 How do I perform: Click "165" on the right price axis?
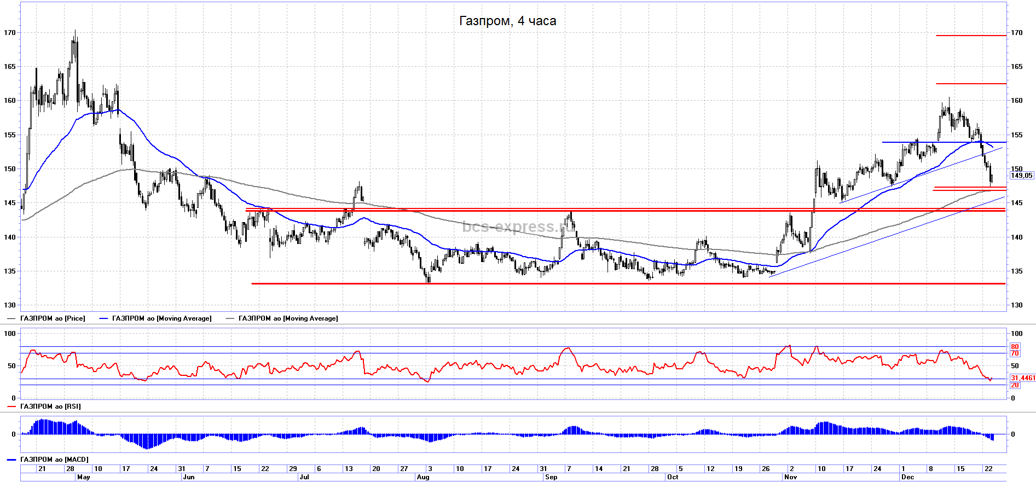[1016, 67]
